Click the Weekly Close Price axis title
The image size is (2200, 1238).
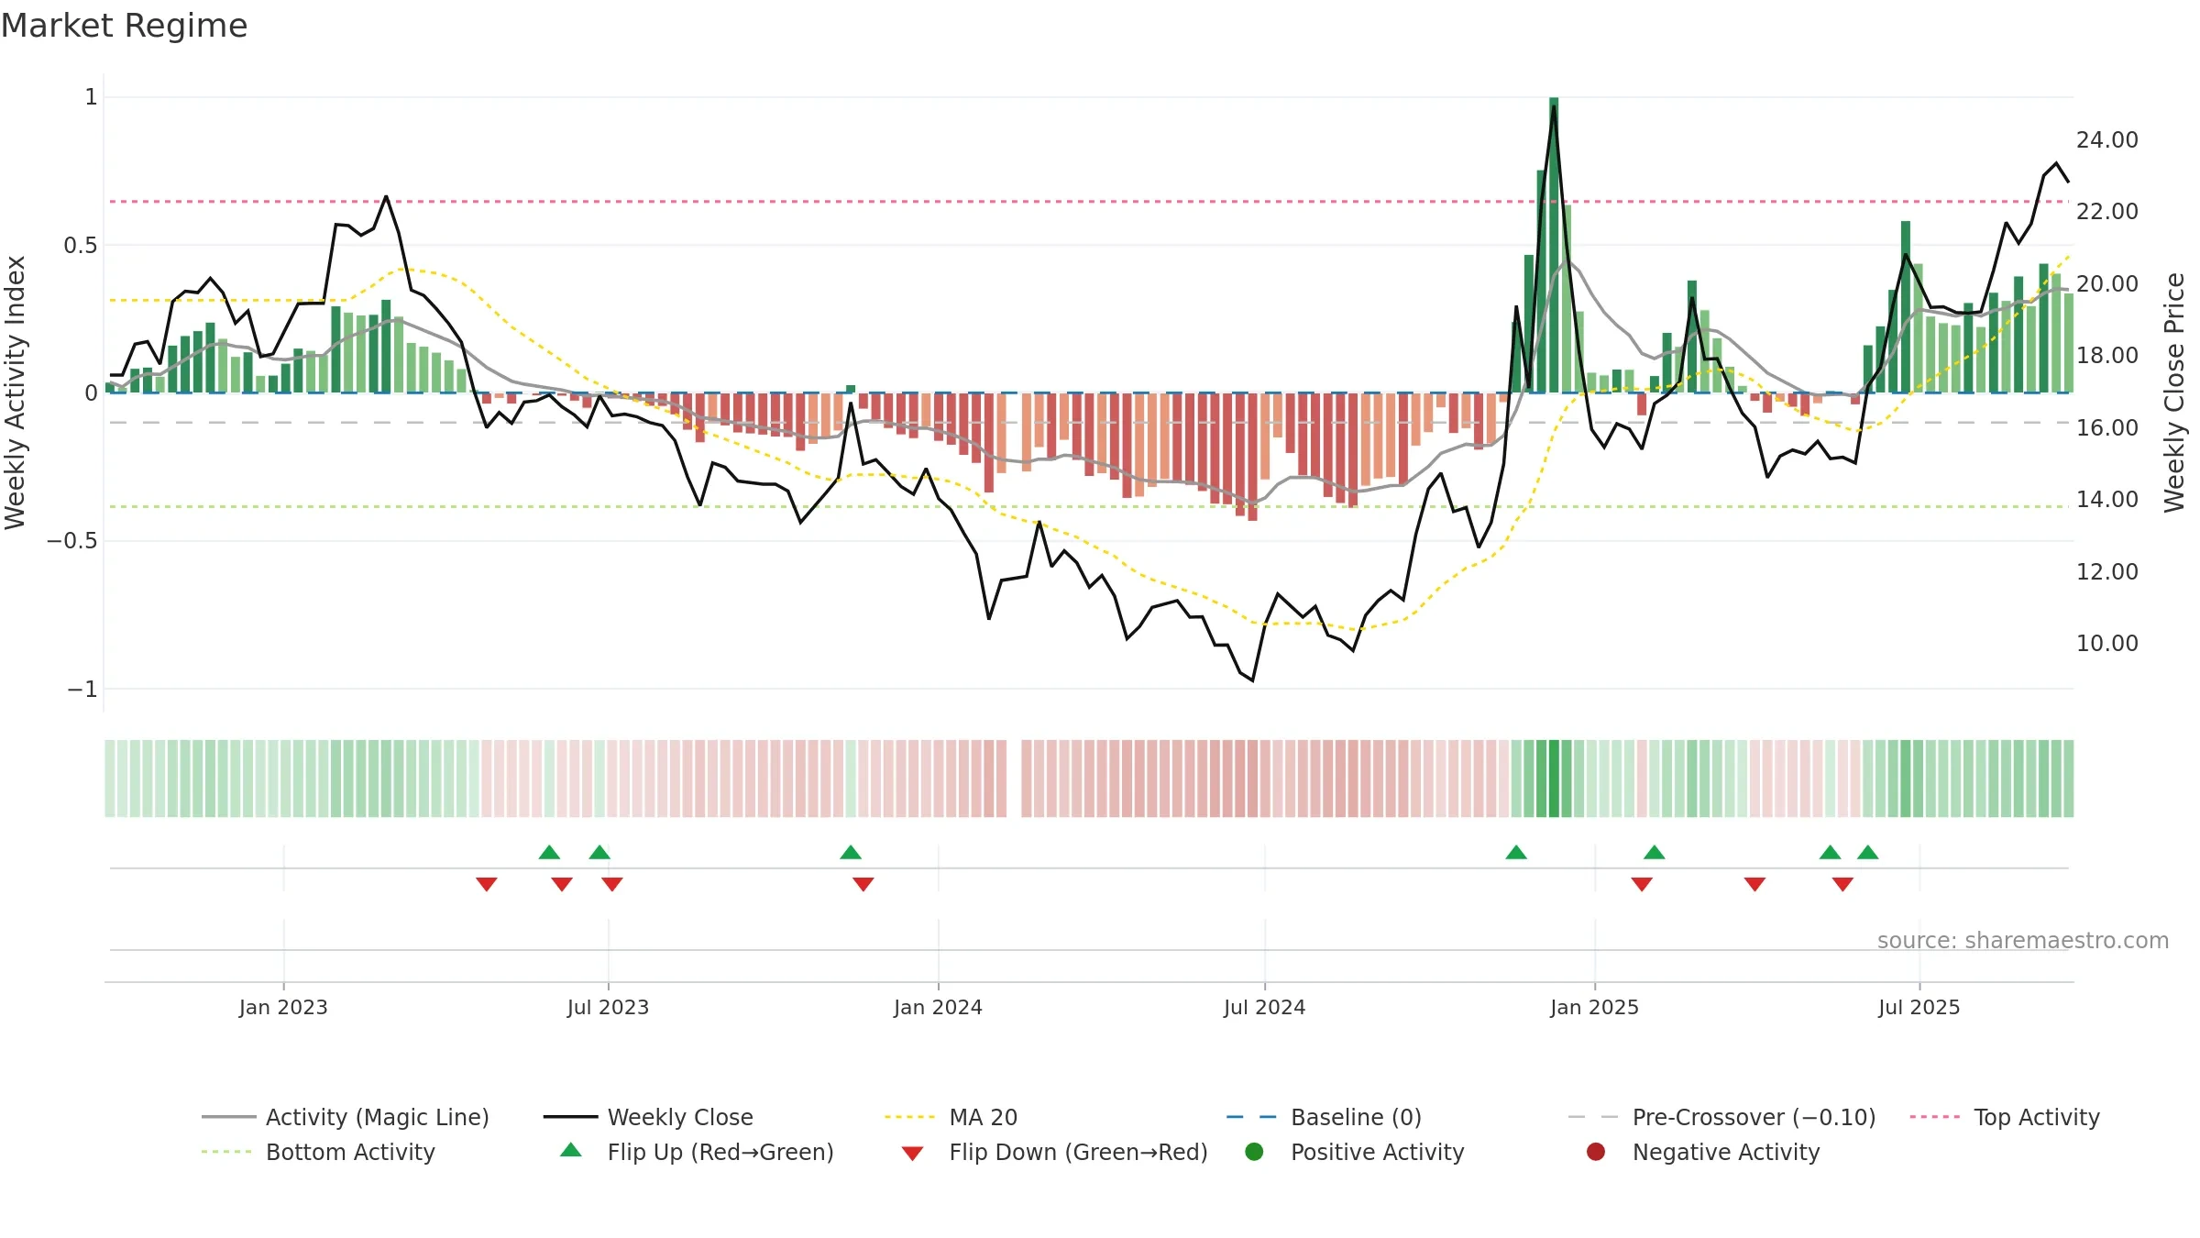[2174, 392]
